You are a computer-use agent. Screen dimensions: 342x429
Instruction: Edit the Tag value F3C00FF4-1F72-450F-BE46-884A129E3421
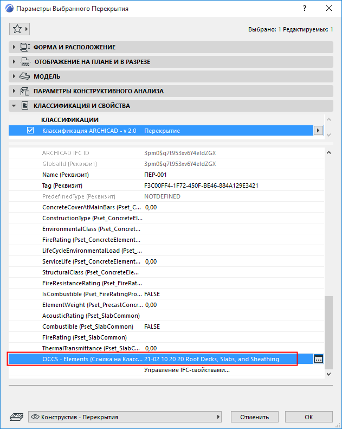coord(201,185)
